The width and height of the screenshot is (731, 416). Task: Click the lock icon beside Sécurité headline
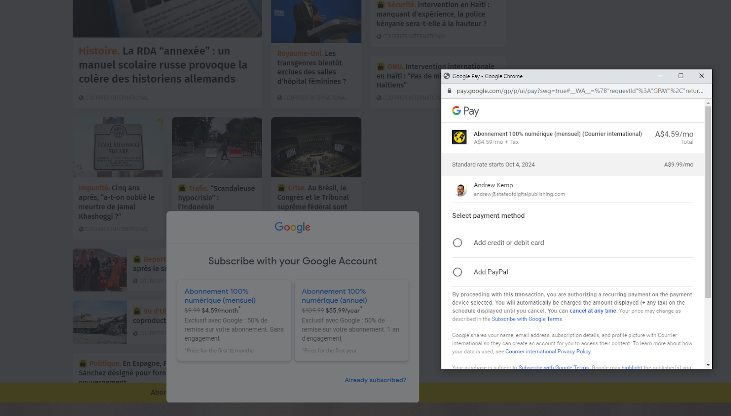coord(381,5)
